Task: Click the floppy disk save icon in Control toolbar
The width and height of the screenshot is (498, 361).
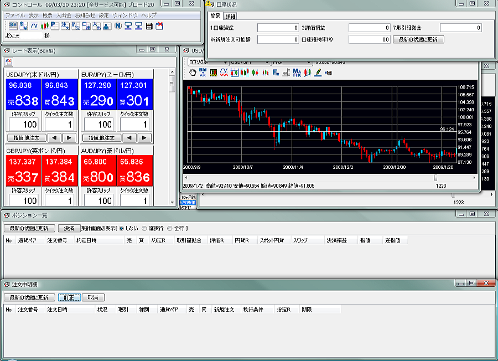Action: pyautogui.click(x=149, y=25)
